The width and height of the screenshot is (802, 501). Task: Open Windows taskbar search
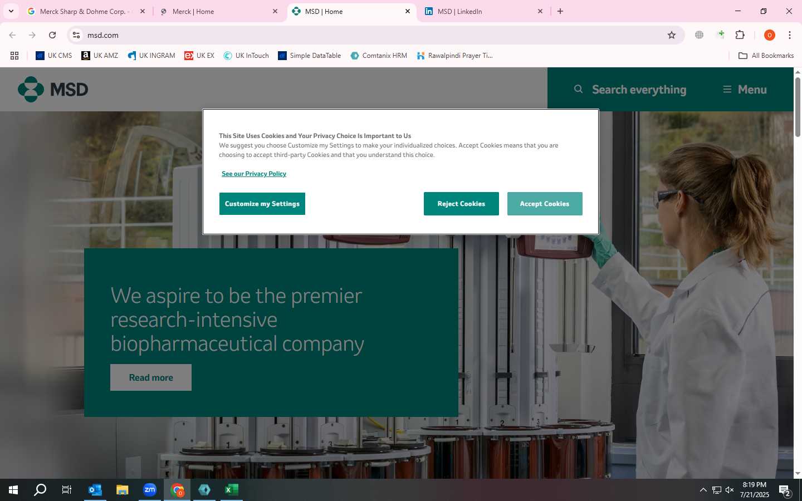[x=40, y=490]
